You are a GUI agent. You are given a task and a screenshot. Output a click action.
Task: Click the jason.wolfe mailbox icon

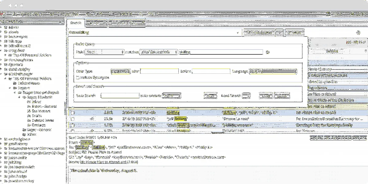tap(6, 158)
